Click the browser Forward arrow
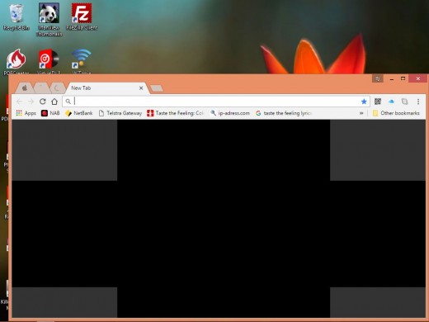The image size is (429, 322). [x=31, y=102]
